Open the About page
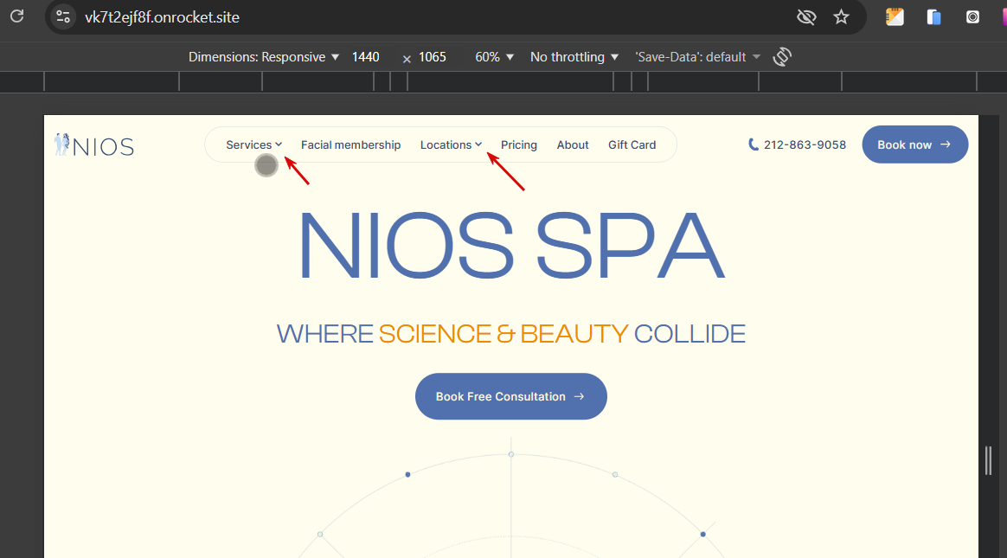The height and width of the screenshot is (558, 1007). tap(573, 145)
